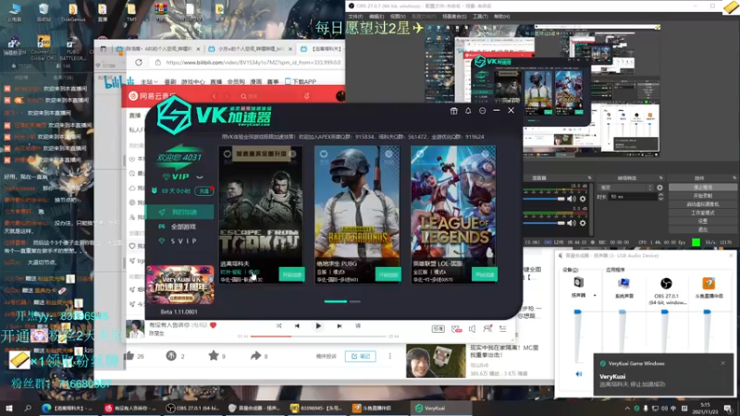Open the VeryKuai 1周年 anniversary banner
The width and height of the screenshot is (740, 416).
179,285
